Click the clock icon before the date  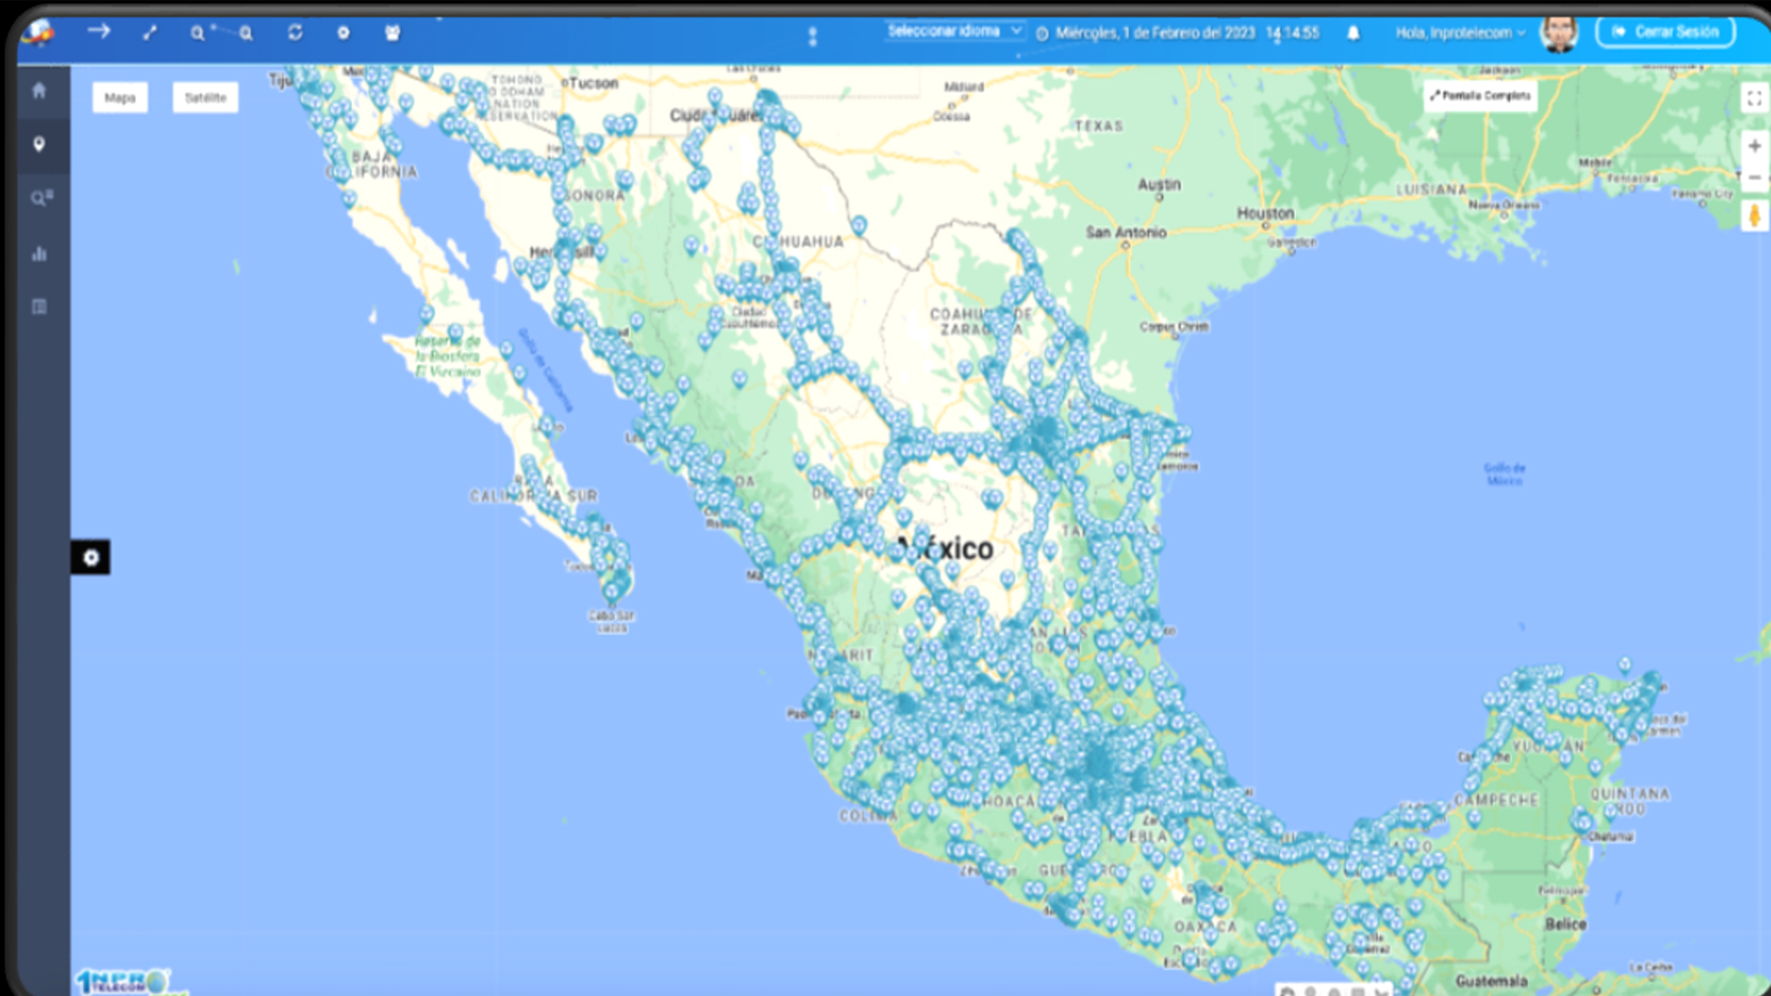click(1042, 34)
